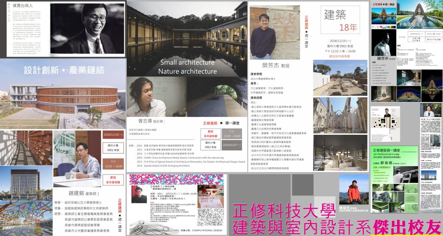
Task: Select the yellow-highlighted 傑出校友 text
Action: tap(405, 226)
